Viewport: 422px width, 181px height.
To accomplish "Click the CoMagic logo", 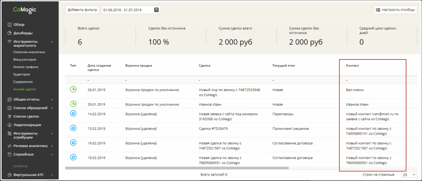I will [24, 9].
